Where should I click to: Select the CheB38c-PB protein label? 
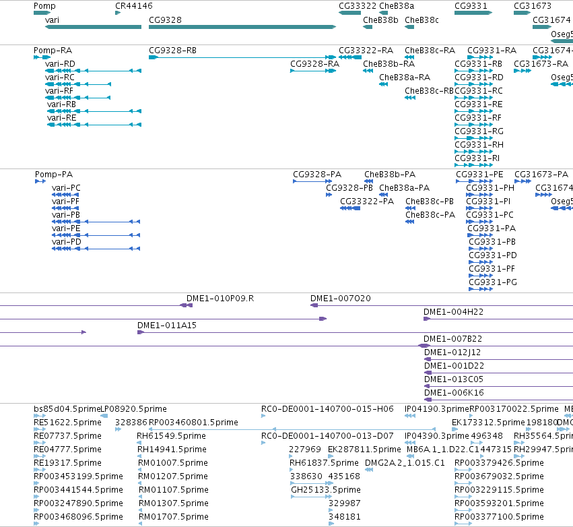pyautogui.click(x=430, y=201)
